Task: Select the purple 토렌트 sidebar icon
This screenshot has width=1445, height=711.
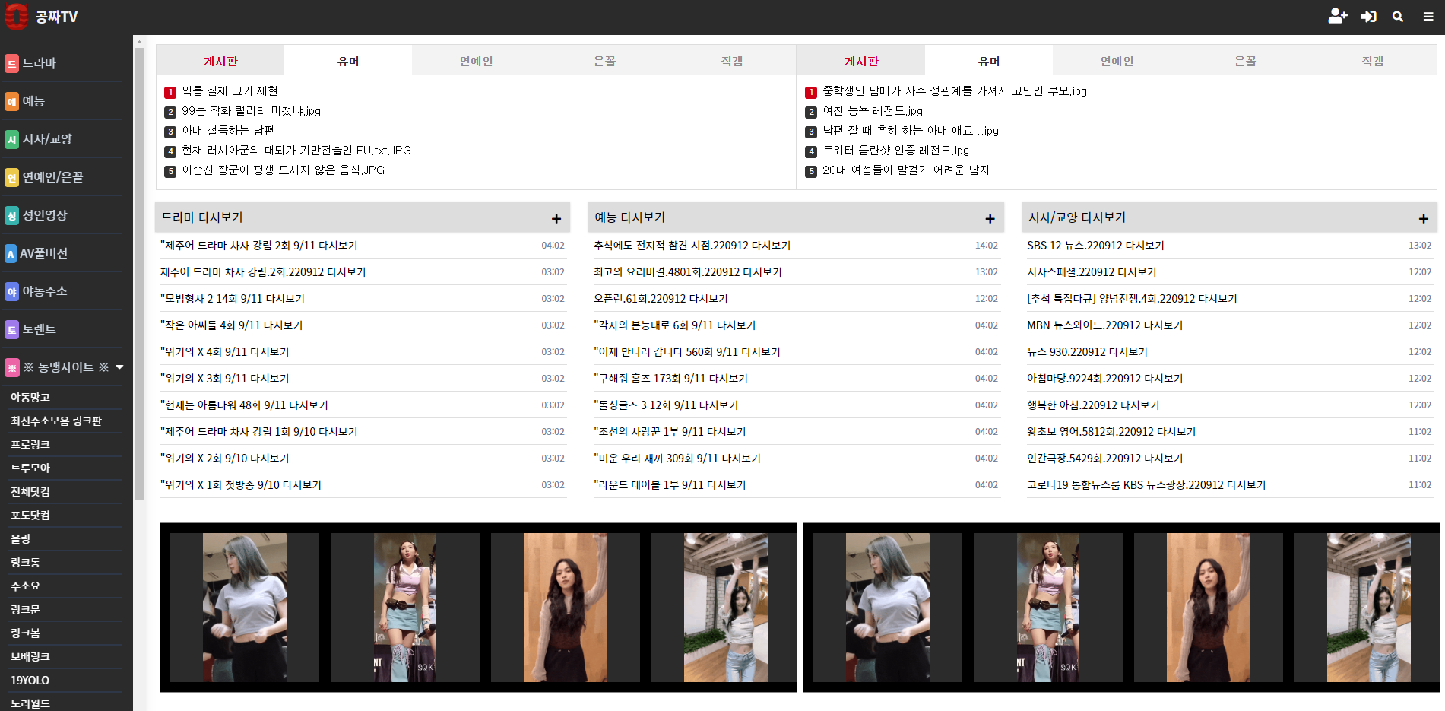Action: pos(11,329)
